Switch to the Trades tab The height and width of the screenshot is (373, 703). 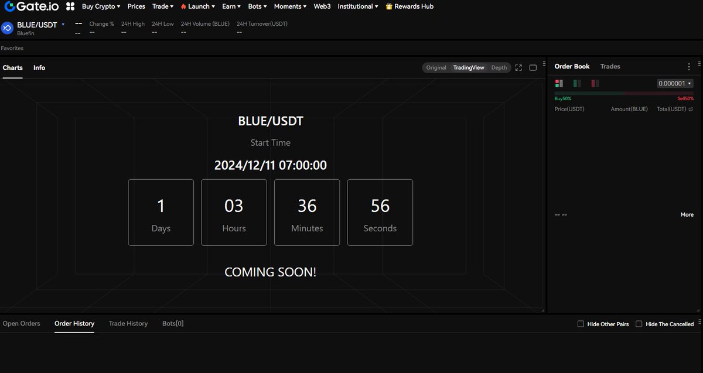(610, 67)
